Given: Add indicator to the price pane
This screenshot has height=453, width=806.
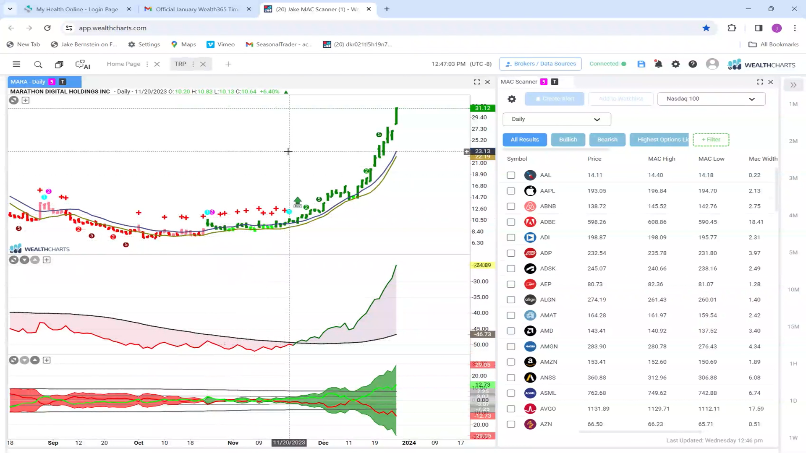Looking at the screenshot, I should click(26, 100).
